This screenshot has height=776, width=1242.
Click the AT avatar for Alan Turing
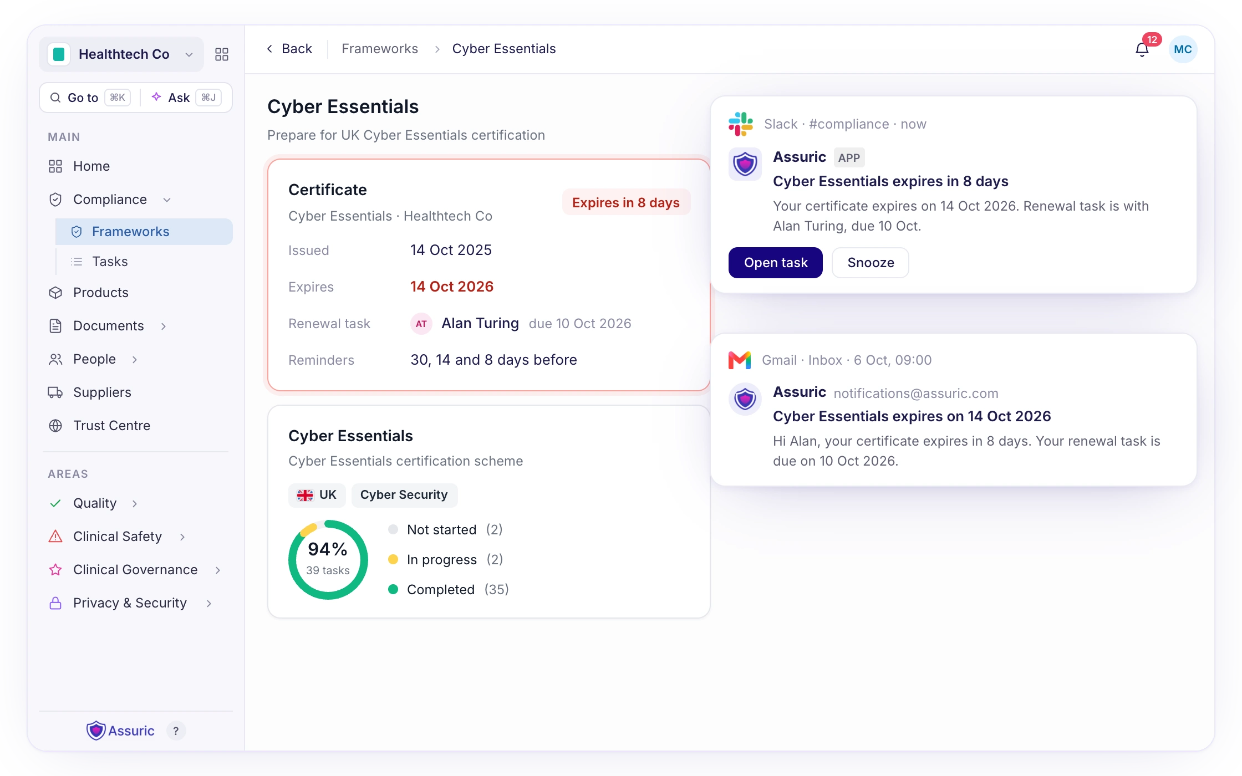click(421, 324)
